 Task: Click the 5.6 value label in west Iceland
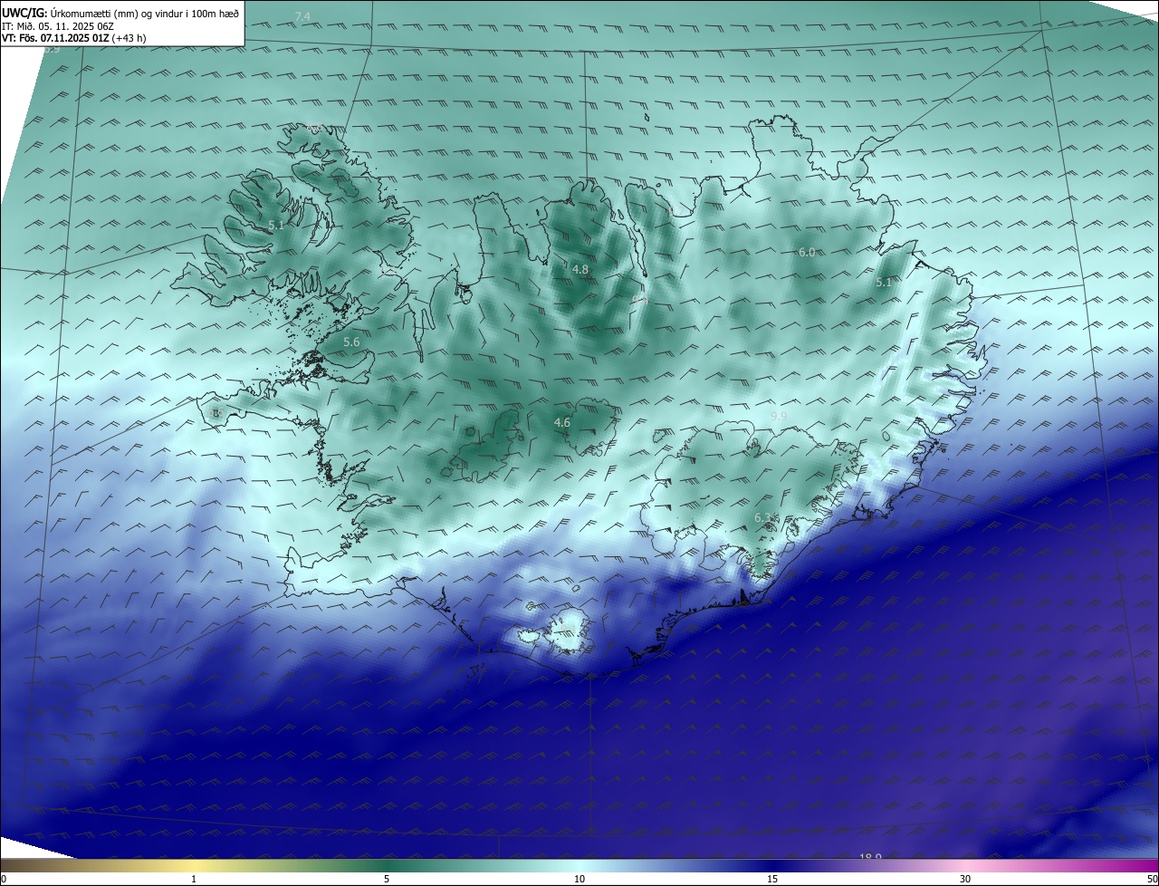coord(352,342)
